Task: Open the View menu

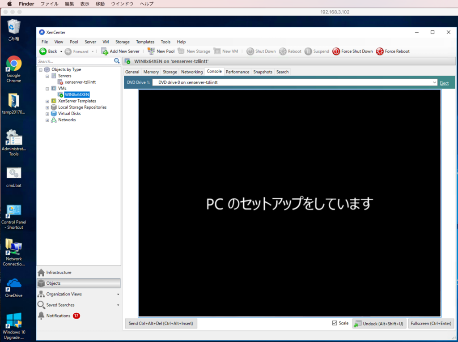Action: pos(59,42)
